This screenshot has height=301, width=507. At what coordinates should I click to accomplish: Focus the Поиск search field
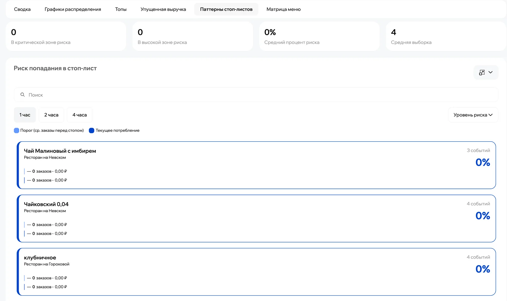pyautogui.click(x=256, y=95)
